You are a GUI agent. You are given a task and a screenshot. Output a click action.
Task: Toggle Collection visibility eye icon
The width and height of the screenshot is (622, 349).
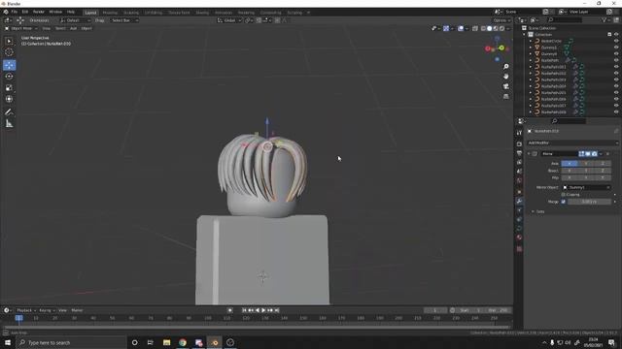tap(616, 35)
